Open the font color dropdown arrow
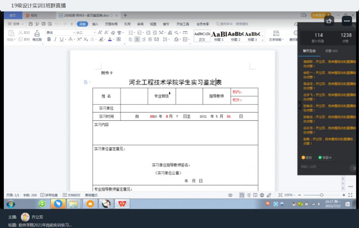 (114, 39)
